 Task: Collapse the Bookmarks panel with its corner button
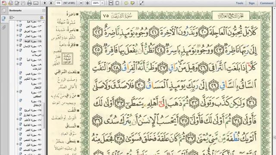44,10
